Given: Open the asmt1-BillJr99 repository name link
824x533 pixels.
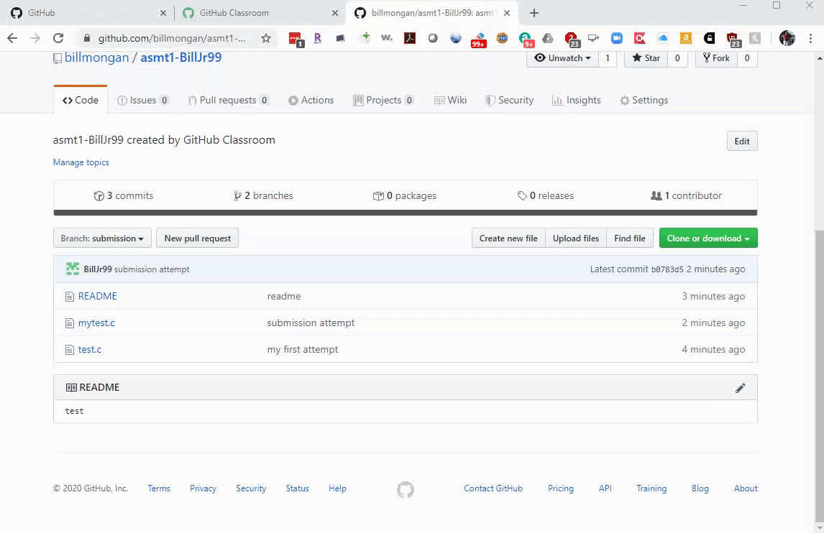Looking at the screenshot, I should coord(180,57).
